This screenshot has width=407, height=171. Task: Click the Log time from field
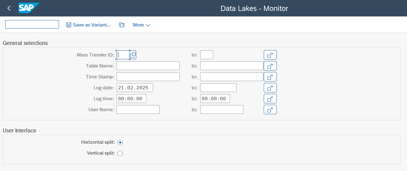[131, 99]
